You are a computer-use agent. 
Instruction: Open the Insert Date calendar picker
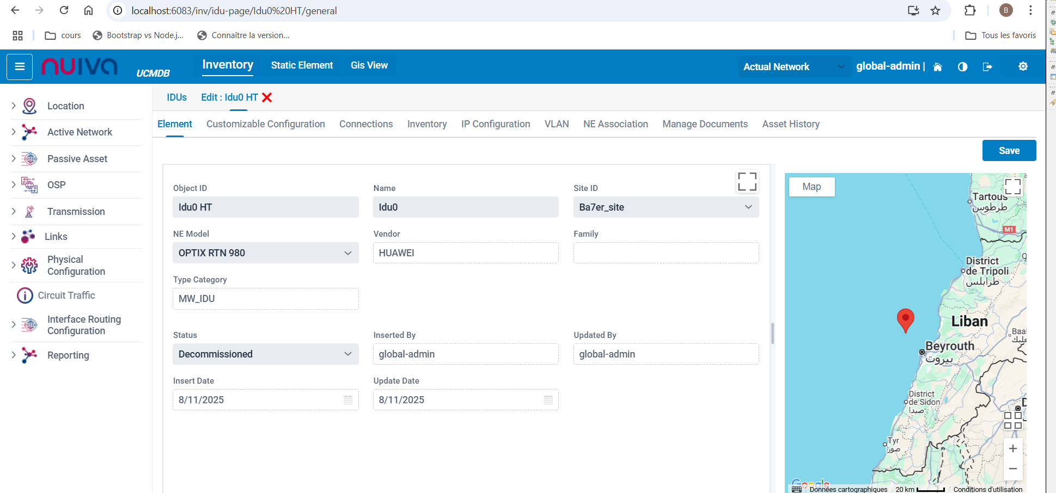[x=348, y=400]
